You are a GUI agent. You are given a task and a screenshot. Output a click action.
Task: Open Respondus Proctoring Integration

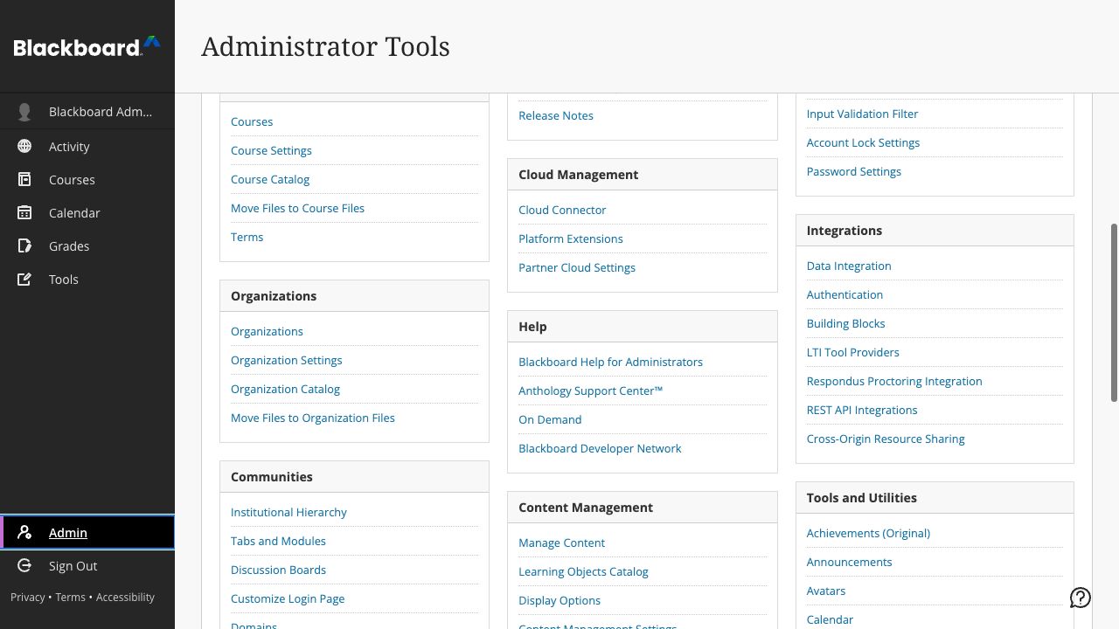pos(894,381)
